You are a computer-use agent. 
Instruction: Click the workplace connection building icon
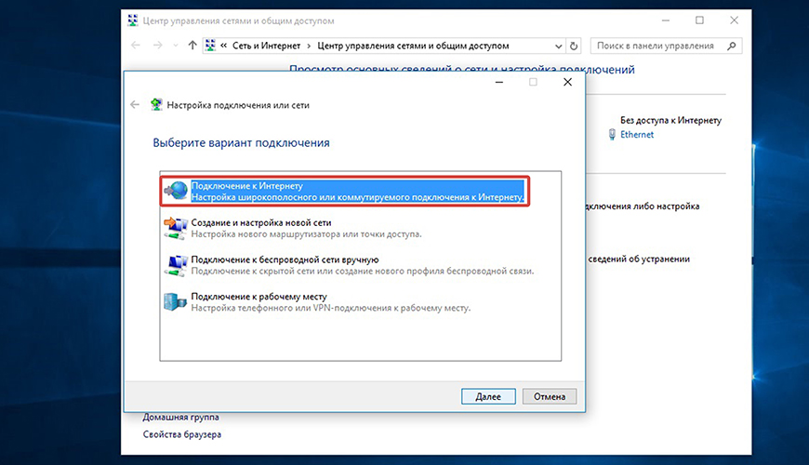coord(176,300)
